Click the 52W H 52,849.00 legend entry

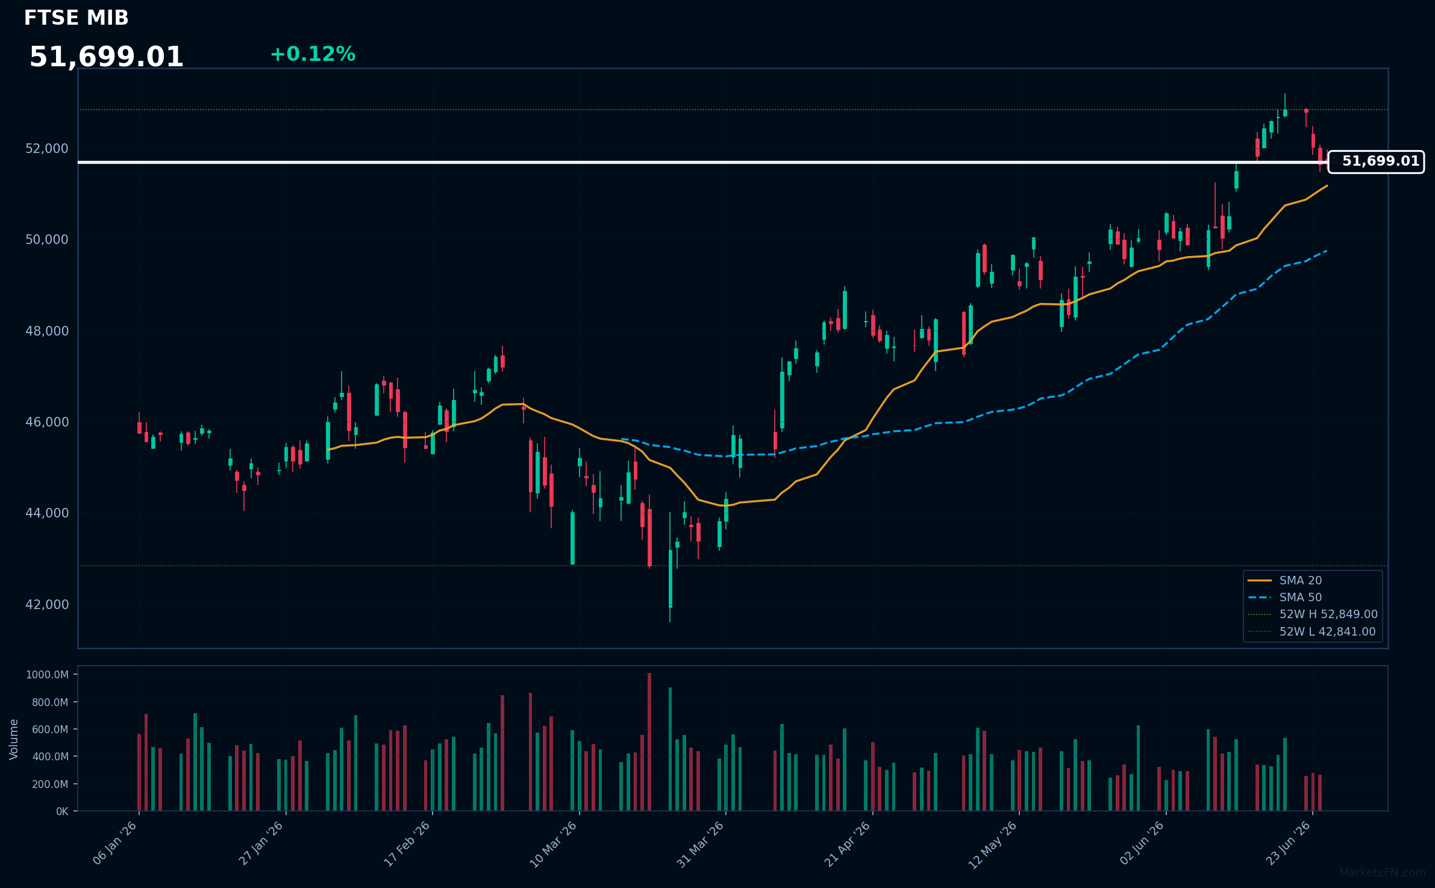coord(1312,614)
